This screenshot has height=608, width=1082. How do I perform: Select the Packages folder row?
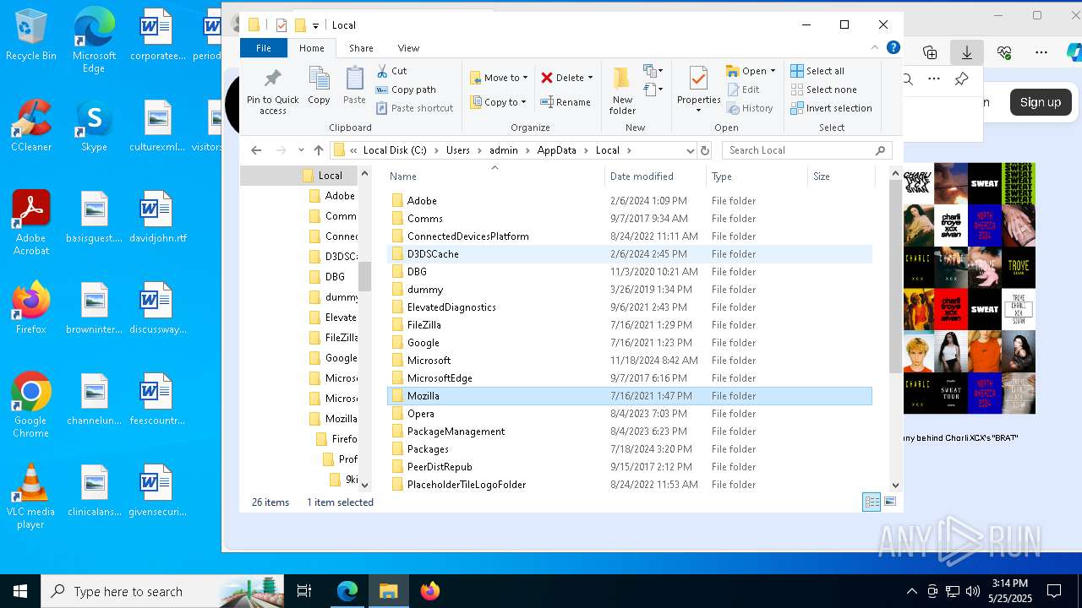click(x=629, y=449)
